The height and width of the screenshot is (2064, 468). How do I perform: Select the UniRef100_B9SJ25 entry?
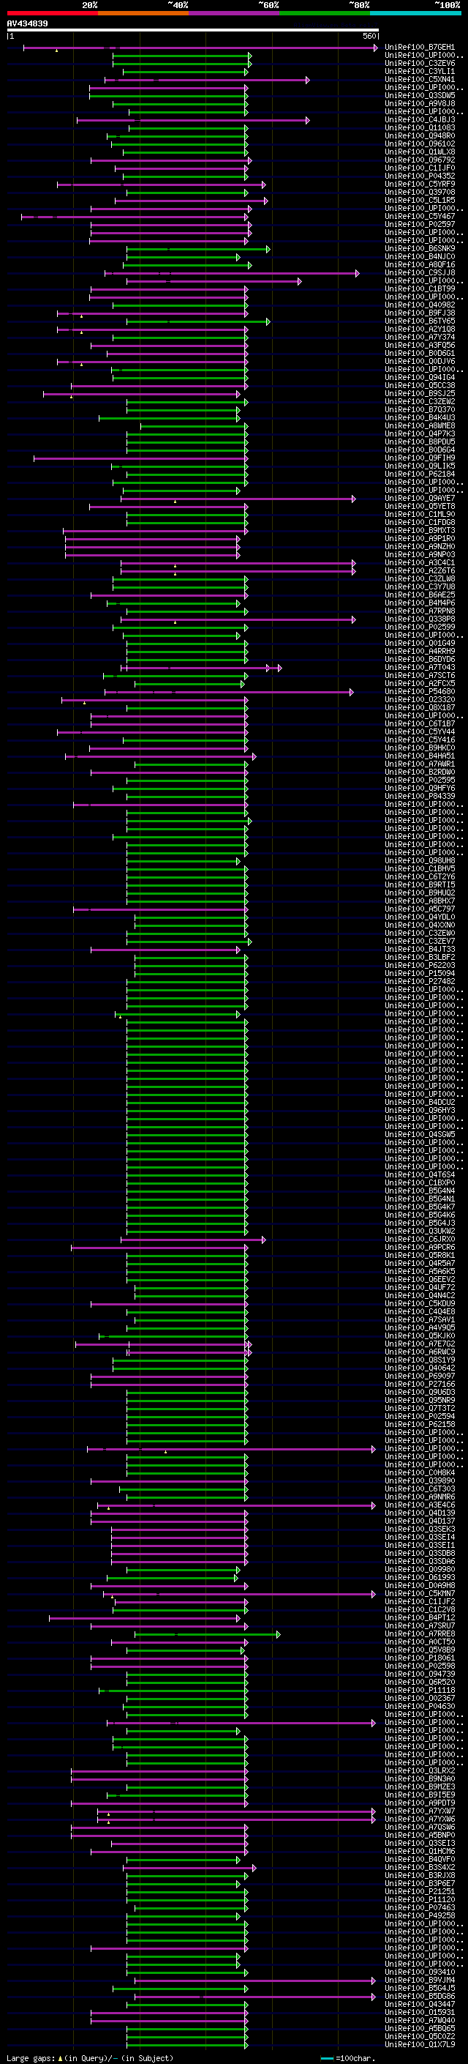pyautogui.click(x=419, y=393)
